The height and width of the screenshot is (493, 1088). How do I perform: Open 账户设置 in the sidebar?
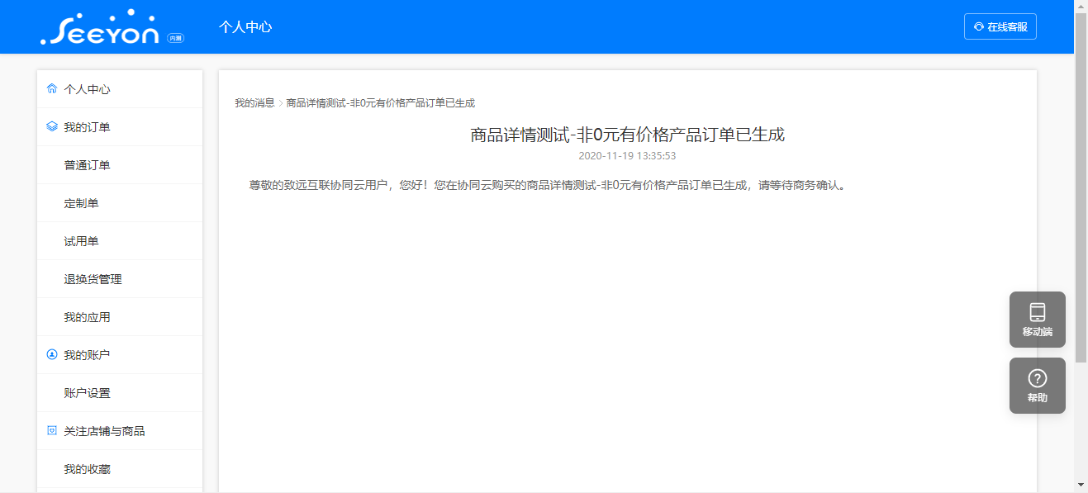pos(120,393)
